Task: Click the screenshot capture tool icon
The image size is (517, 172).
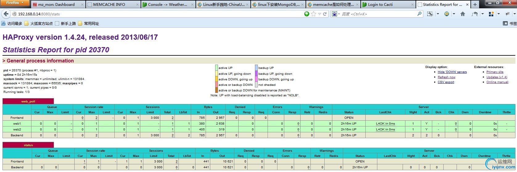Action: 430,14
